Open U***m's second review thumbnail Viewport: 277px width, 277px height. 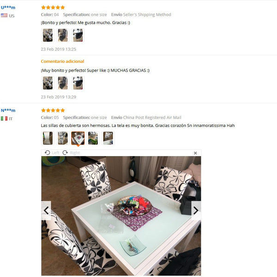pos(63,36)
